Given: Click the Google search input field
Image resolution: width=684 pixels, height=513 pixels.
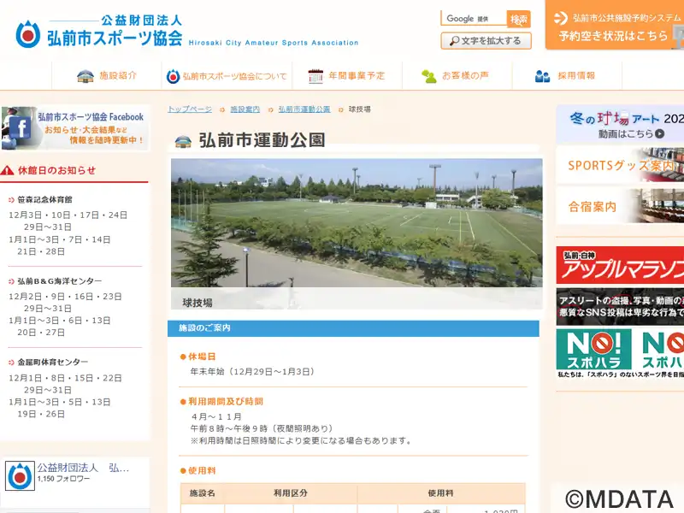Looking at the screenshot, I should (x=473, y=19).
